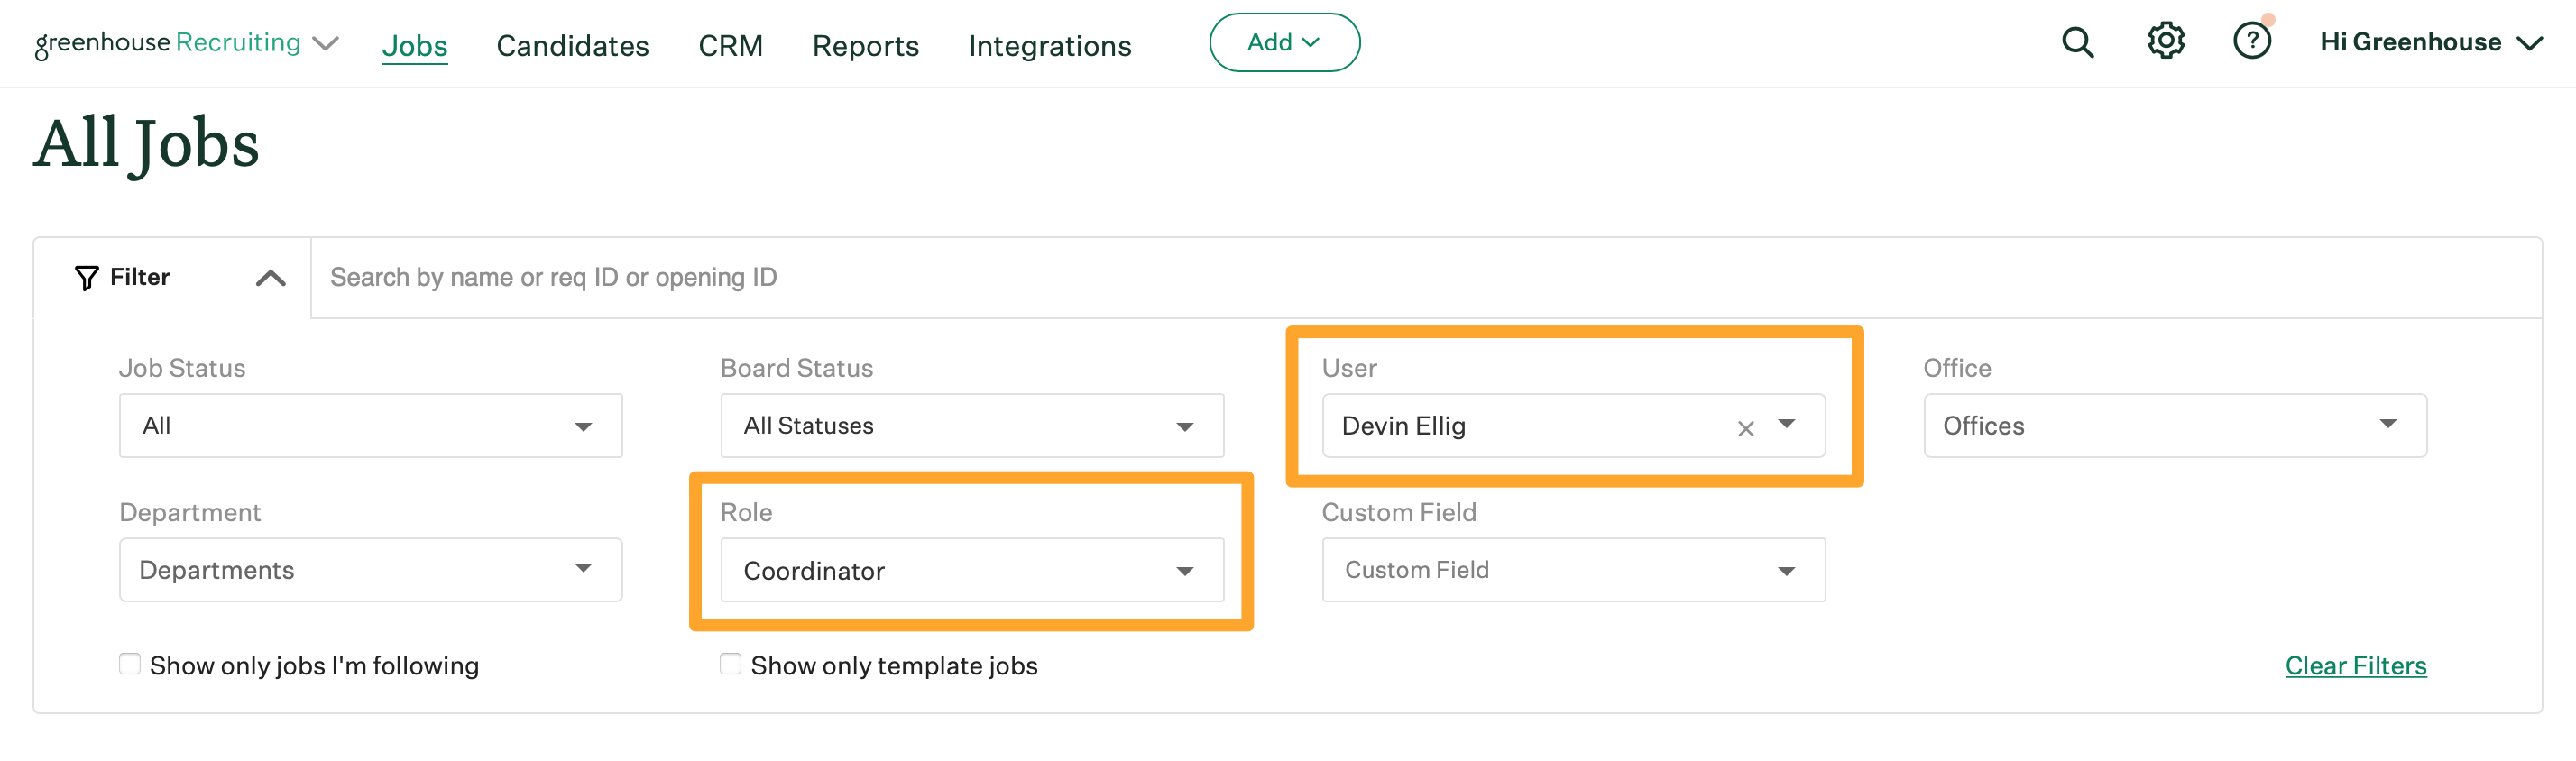Enable Show only jobs I'm following
2576x761 pixels.
point(130,664)
